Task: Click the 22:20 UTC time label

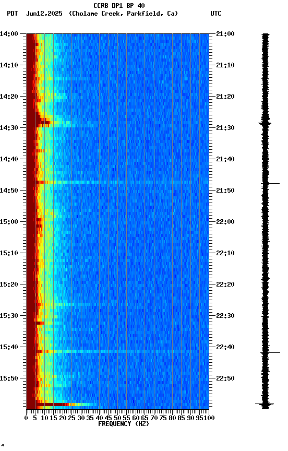Action: [x=225, y=284]
